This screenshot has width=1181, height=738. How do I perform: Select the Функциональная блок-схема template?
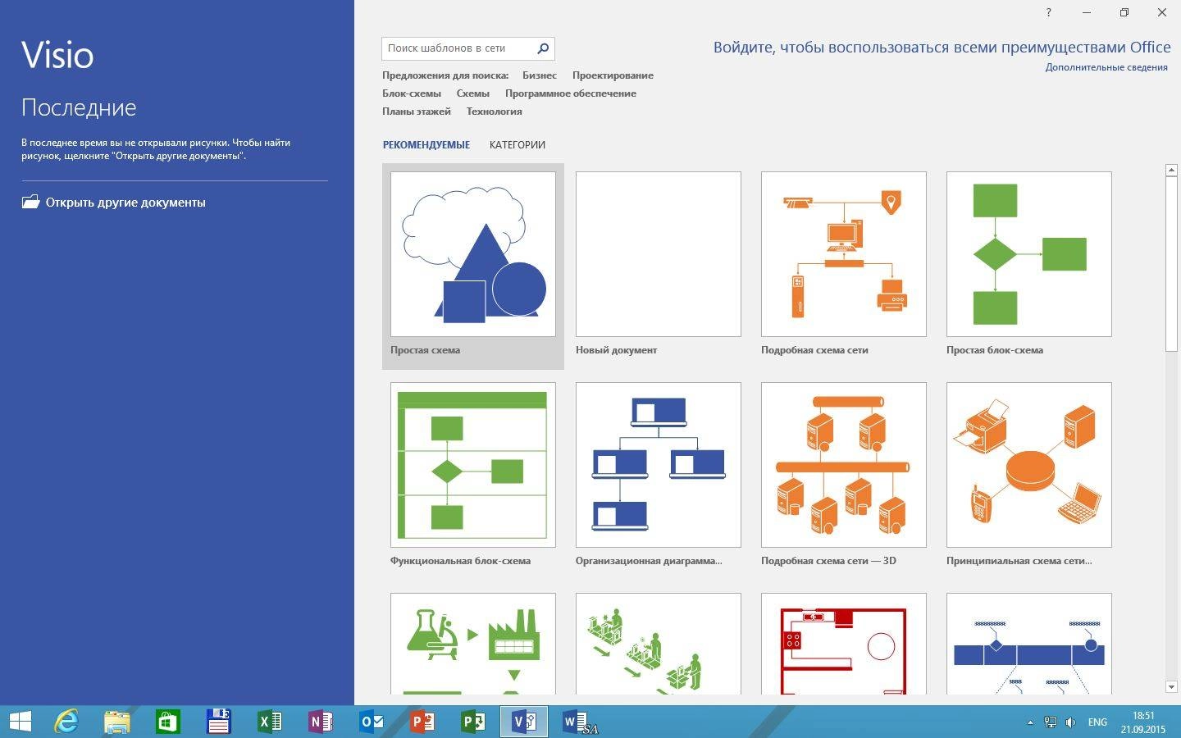coord(473,476)
